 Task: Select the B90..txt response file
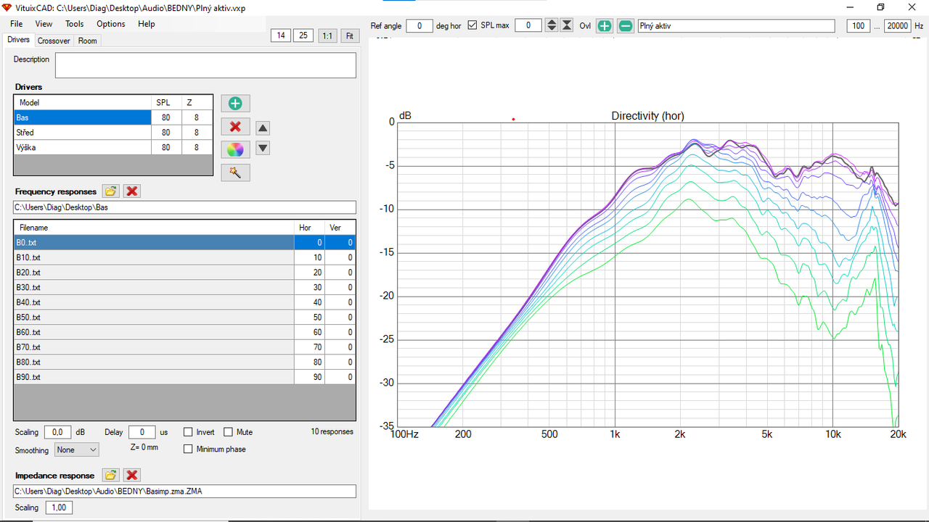coord(184,377)
